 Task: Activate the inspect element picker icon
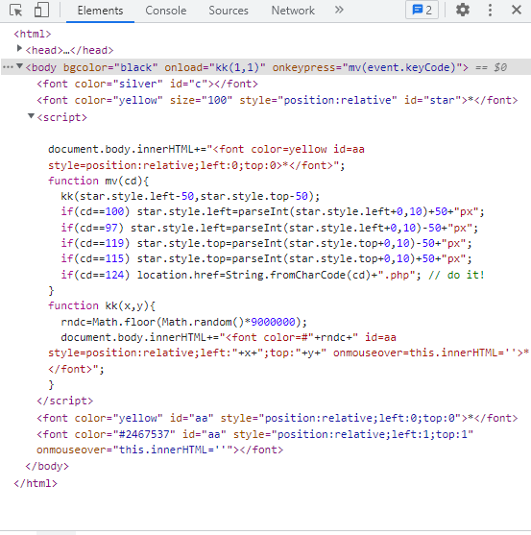tap(15, 11)
